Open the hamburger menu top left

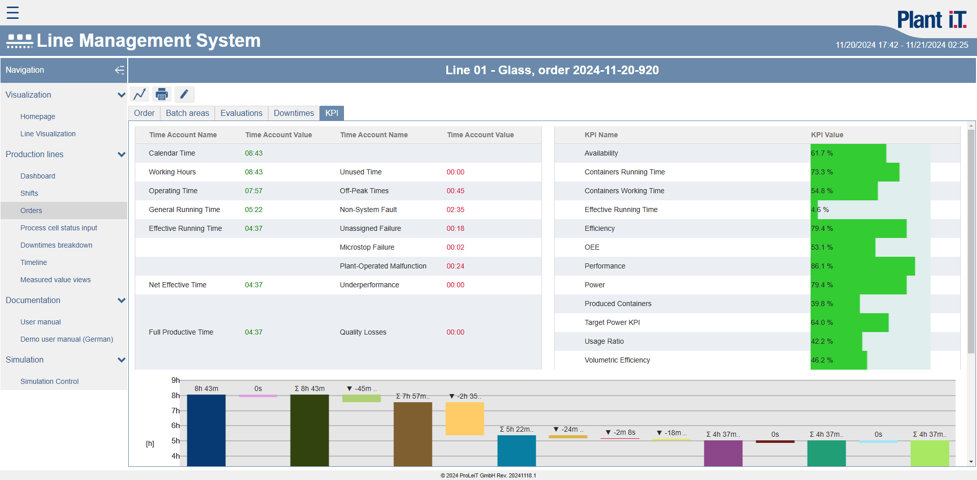(x=13, y=13)
